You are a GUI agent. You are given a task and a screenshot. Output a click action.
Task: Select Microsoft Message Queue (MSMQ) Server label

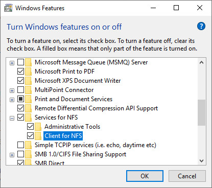point(91,62)
